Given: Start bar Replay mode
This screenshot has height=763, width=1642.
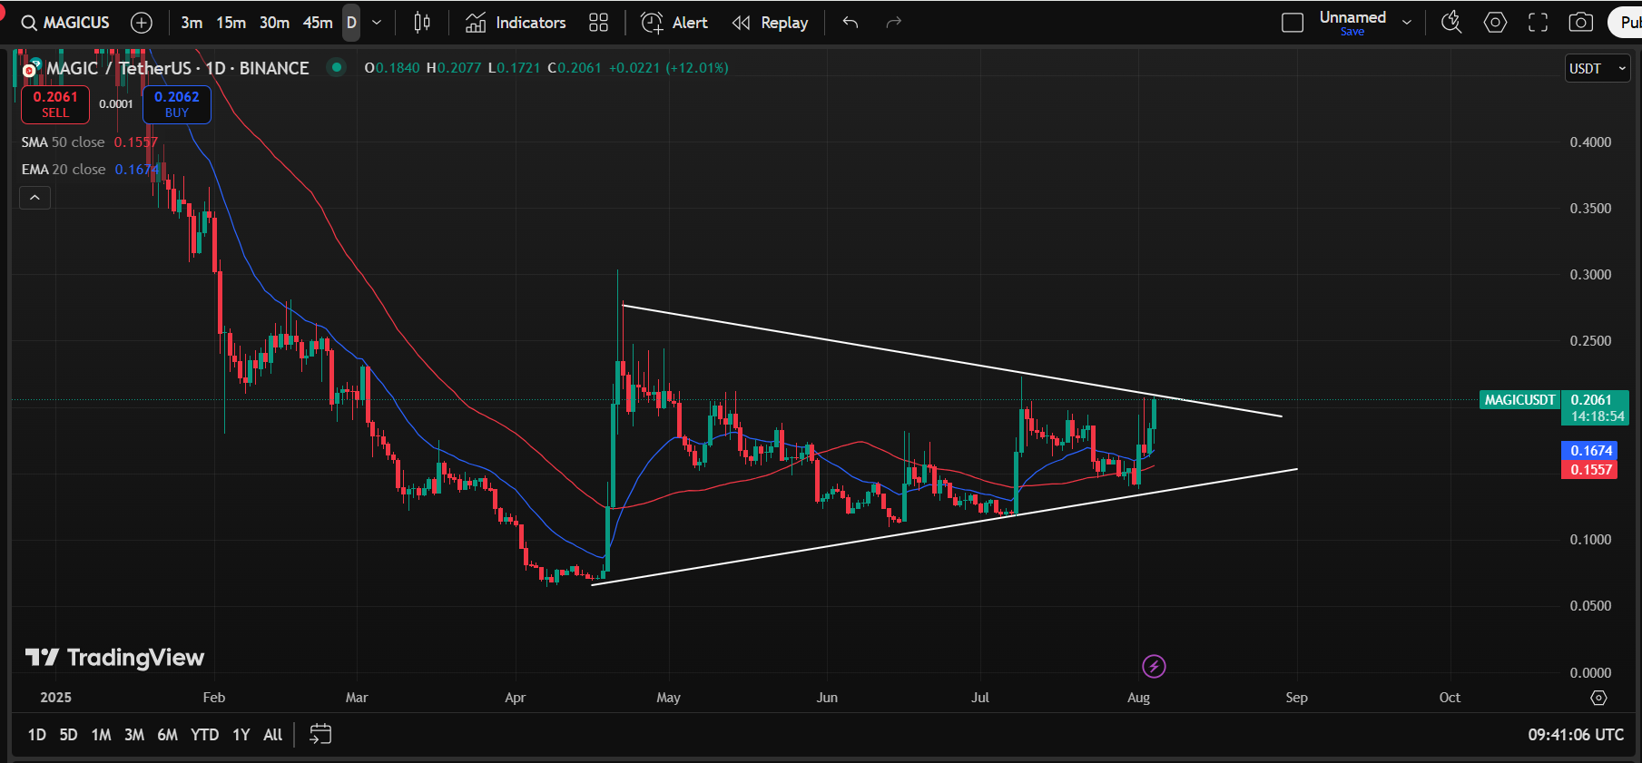Looking at the screenshot, I should 770,23.
